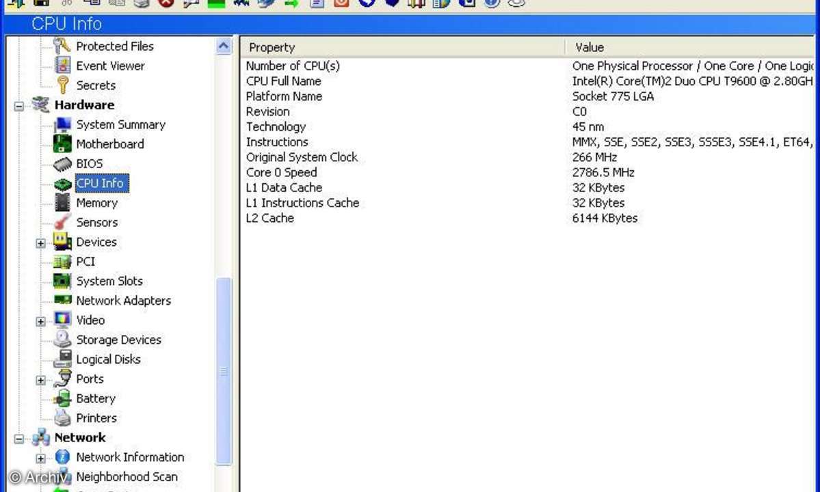Open the PCI section

pyautogui.click(x=85, y=262)
